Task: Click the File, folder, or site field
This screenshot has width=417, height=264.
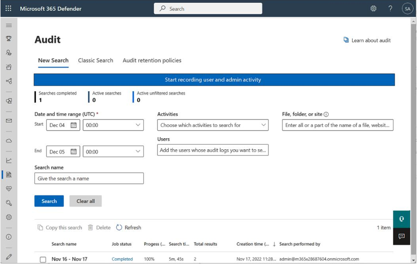Action: (x=337, y=125)
